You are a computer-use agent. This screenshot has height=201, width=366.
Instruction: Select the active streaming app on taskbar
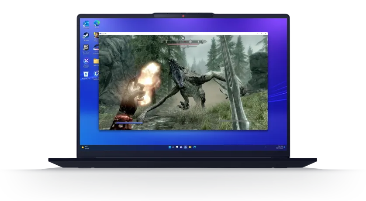(x=186, y=147)
